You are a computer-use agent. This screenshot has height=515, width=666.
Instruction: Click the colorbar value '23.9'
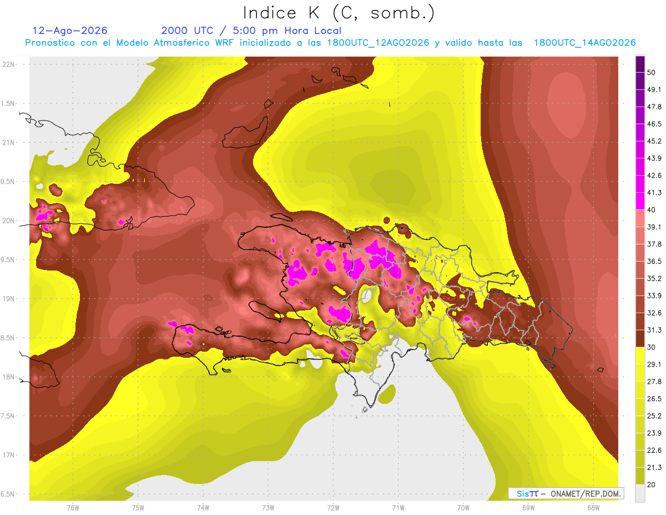pyautogui.click(x=654, y=433)
